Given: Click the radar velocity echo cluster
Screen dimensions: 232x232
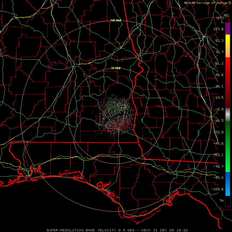Looking at the screenshot, I should pos(116,117).
